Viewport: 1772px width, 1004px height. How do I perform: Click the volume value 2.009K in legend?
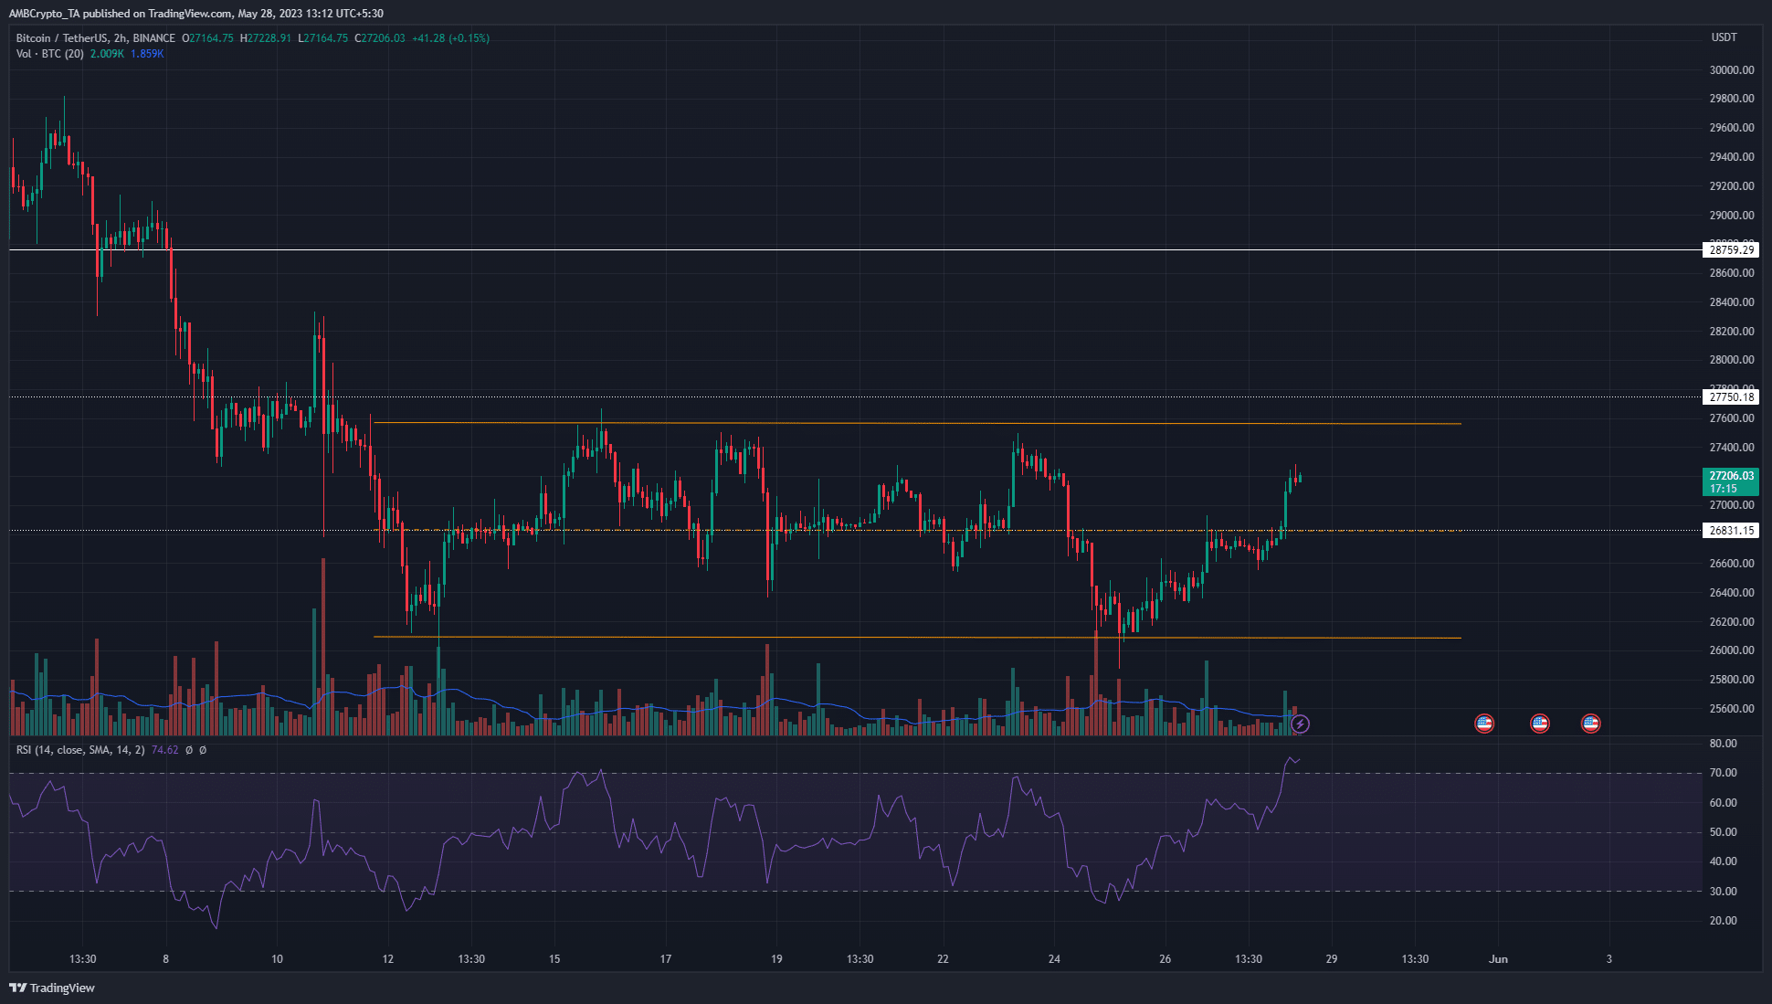point(107,54)
